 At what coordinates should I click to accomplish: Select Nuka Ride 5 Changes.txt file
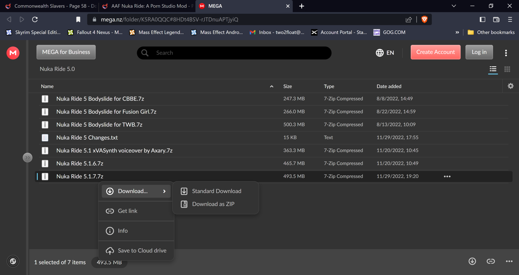(x=274, y=137)
